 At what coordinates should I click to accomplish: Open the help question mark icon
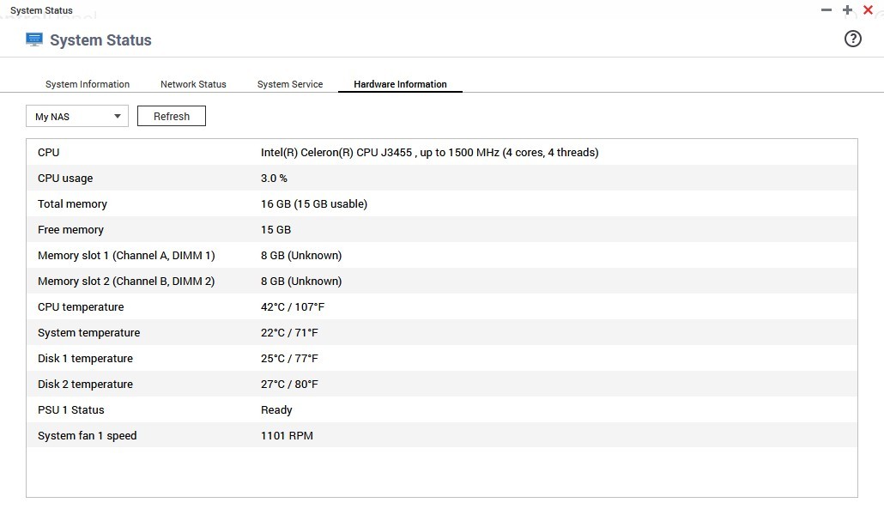pos(852,39)
